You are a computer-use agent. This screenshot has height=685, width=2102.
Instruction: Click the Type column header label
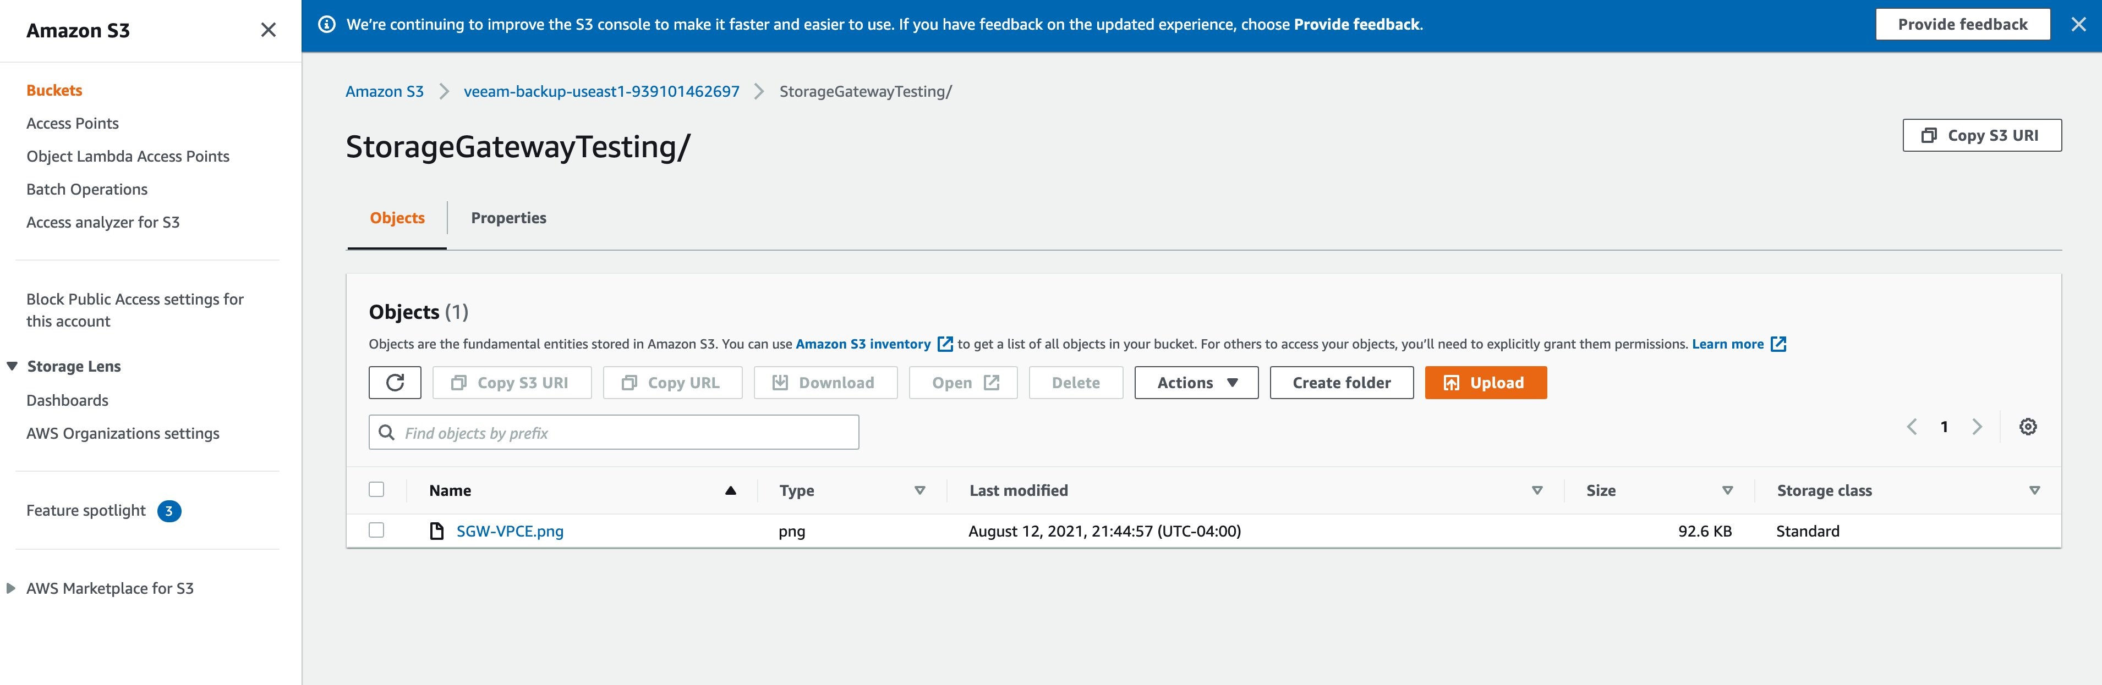(796, 491)
